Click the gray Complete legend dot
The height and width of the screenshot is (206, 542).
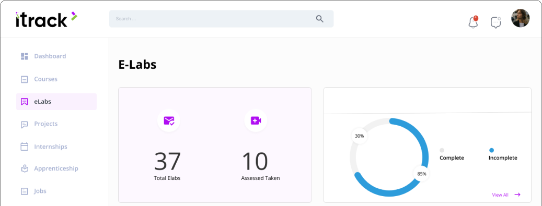point(442,150)
